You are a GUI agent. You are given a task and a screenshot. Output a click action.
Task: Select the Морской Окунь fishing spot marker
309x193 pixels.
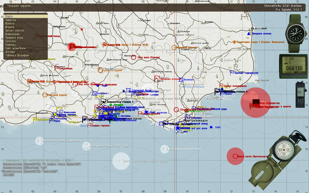(x=121, y=161)
